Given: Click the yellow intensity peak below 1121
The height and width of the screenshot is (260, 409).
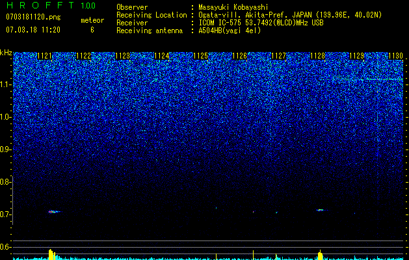Looking at the screenshot, I should pyautogui.click(x=52, y=255).
